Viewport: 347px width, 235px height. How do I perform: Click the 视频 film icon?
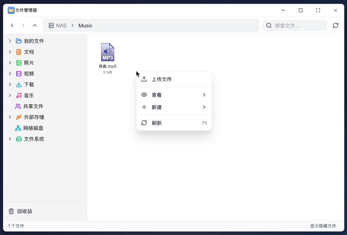[19, 74]
